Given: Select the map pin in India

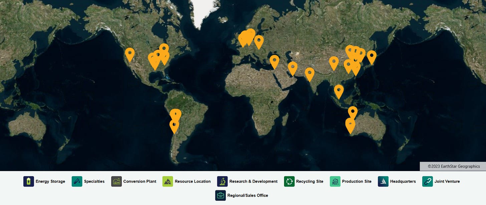Looking at the screenshot, I should (x=310, y=74).
